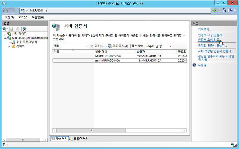Image resolution: width=239 pixels, height=149 pixels.
Task: Sort by the 만료일 column header
Action: 182,52
